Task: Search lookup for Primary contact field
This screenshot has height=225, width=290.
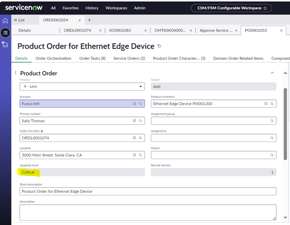Action: pos(141,121)
